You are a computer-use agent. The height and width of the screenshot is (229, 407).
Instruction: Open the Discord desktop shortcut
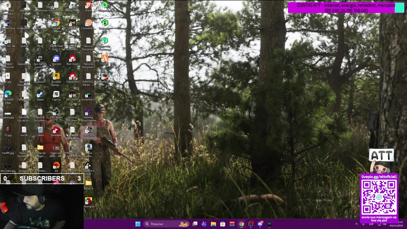coord(56,60)
